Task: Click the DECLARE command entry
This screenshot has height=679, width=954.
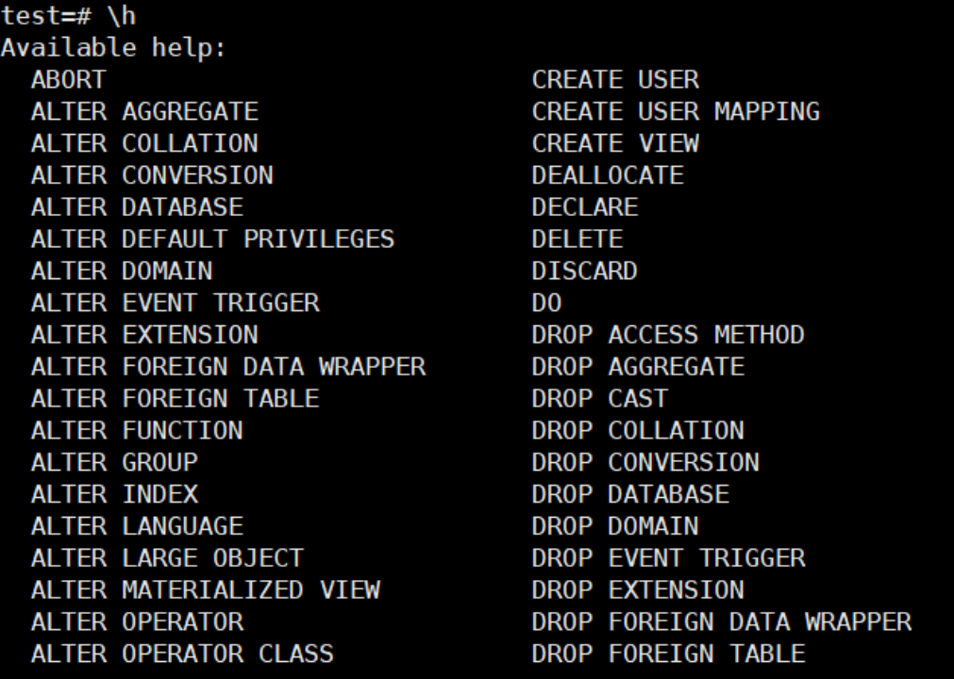Action: coord(585,207)
